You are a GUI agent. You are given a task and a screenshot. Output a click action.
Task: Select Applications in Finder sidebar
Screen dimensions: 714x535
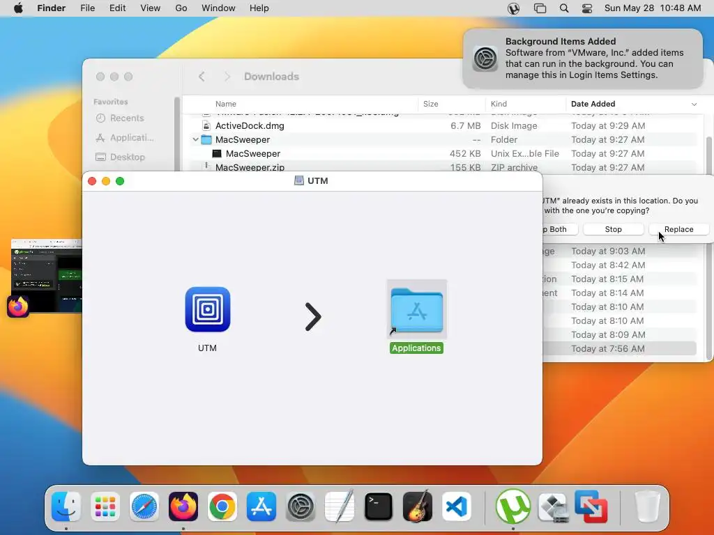coord(124,137)
